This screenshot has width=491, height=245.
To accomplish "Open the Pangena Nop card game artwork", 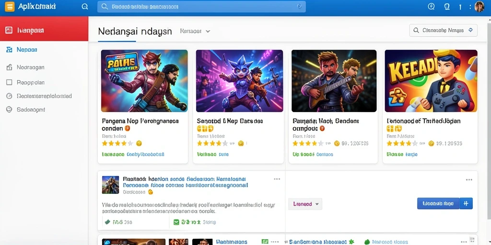I will (144, 80).
